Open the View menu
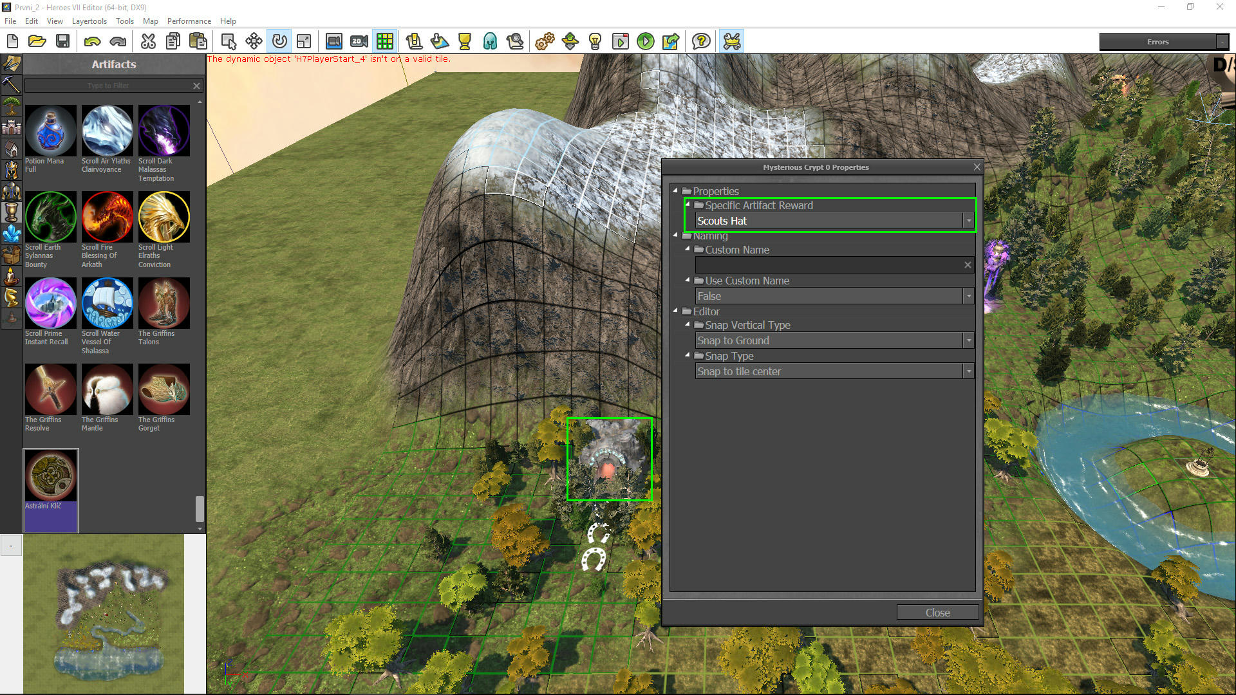This screenshot has width=1236, height=695. [x=55, y=21]
